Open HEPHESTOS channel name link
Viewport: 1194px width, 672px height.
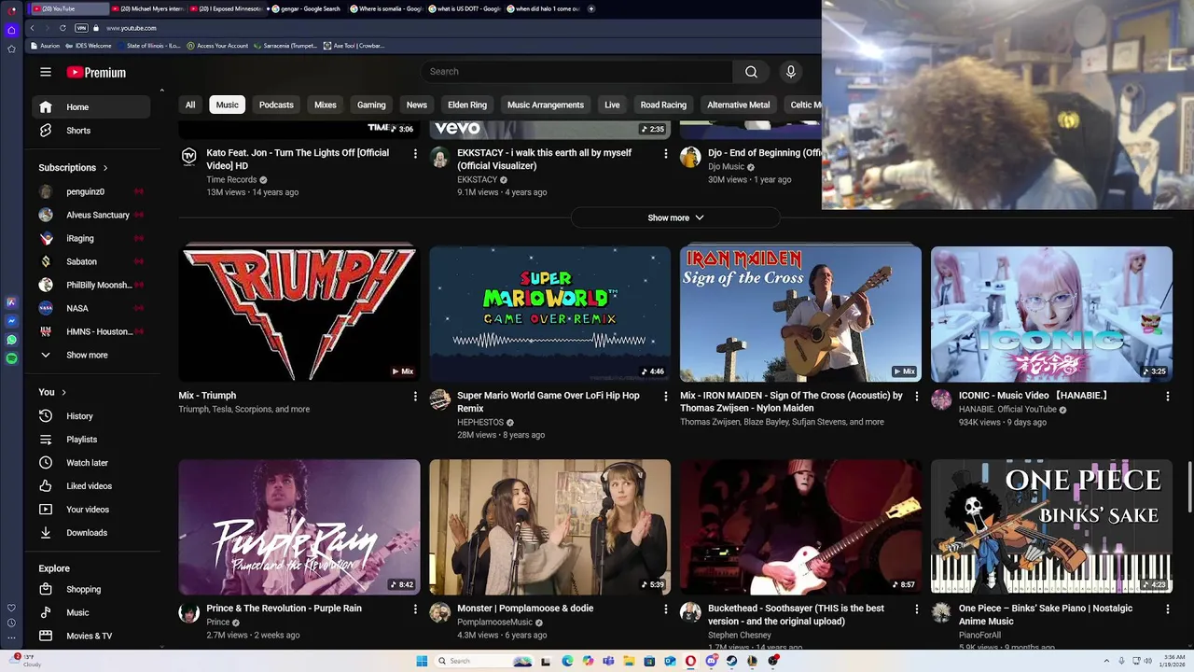pos(479,423)
